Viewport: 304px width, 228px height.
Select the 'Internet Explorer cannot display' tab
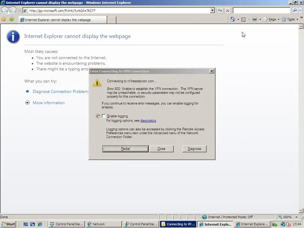click(x=63, y=20)
